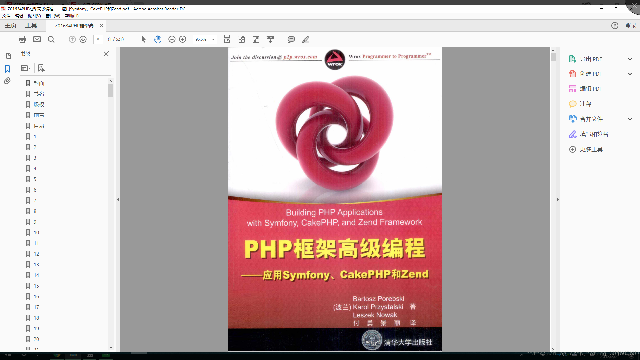Click the 登录 button

tap(631, 25)
